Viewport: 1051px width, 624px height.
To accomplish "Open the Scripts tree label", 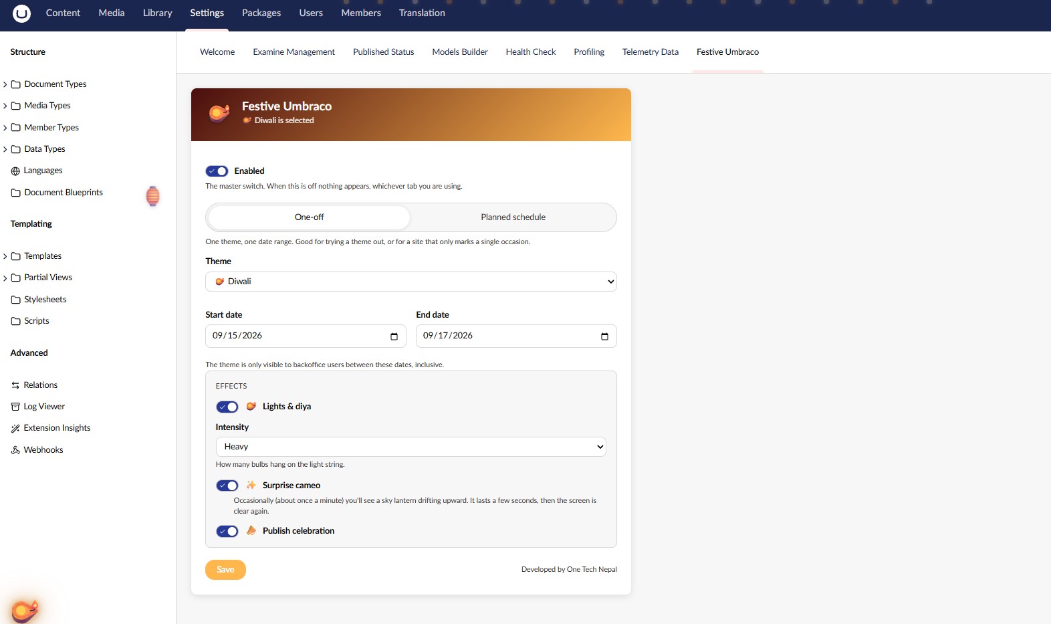I will coord(37,321).
